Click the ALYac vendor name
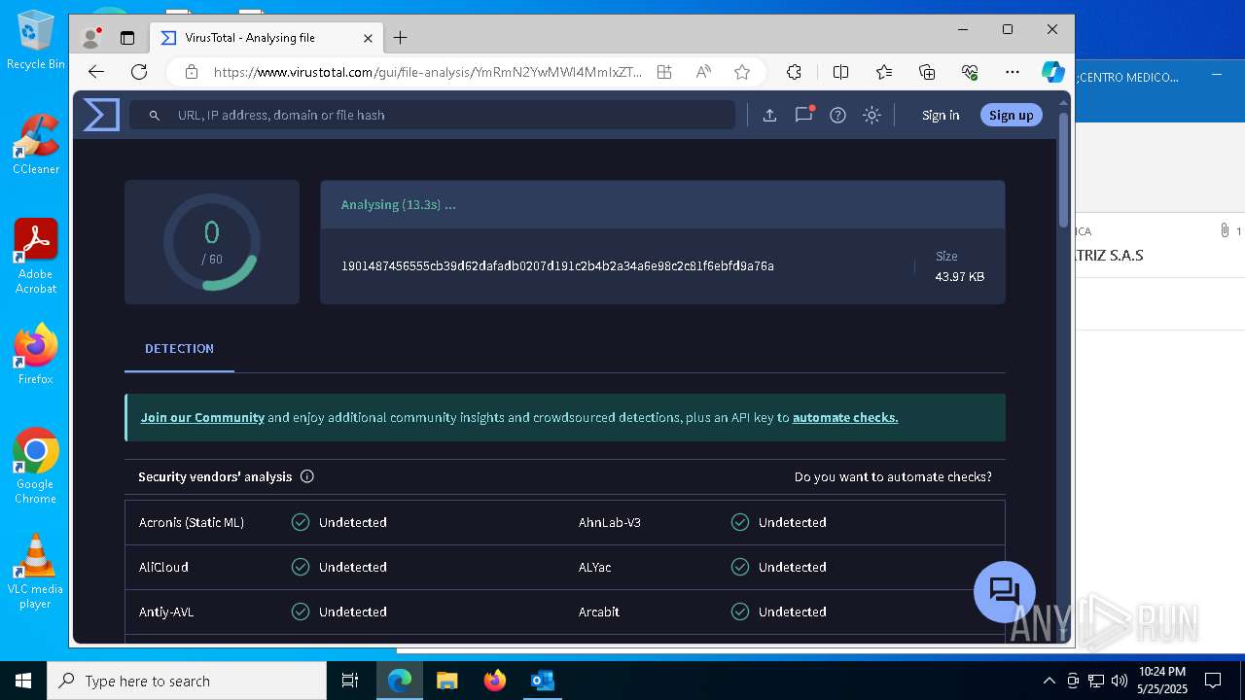 coord(595,567)
